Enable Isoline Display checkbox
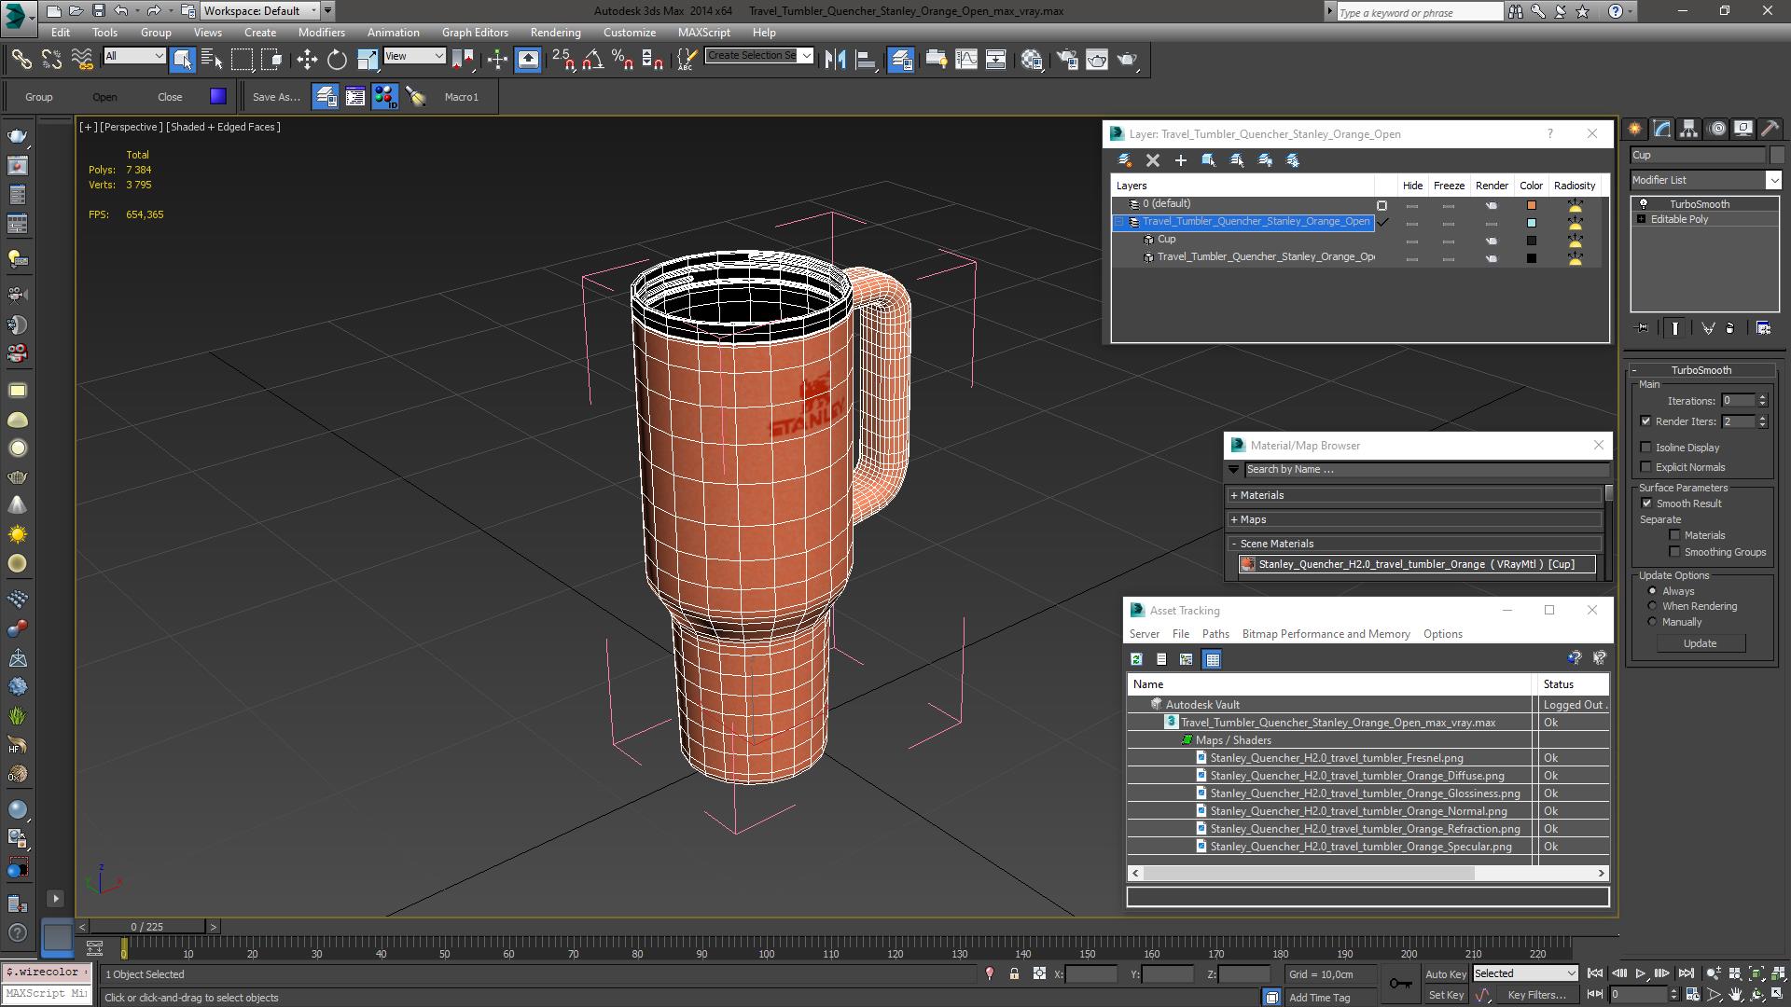The width and height of the screenshot is (1791, 1007). point(1646,448)
